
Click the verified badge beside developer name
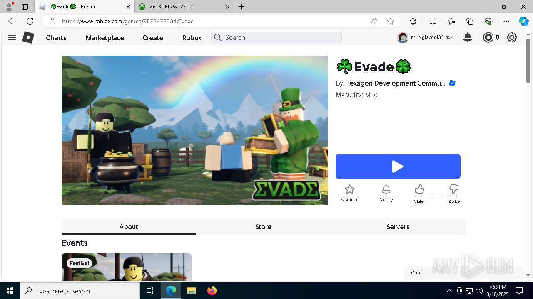(x=452, y=83)
